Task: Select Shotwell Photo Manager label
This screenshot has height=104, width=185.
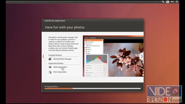Action: point(62,59)
